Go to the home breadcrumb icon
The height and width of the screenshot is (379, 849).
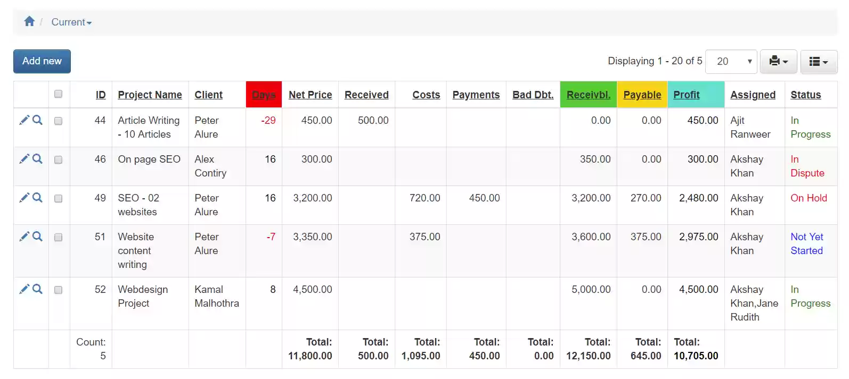29,21
